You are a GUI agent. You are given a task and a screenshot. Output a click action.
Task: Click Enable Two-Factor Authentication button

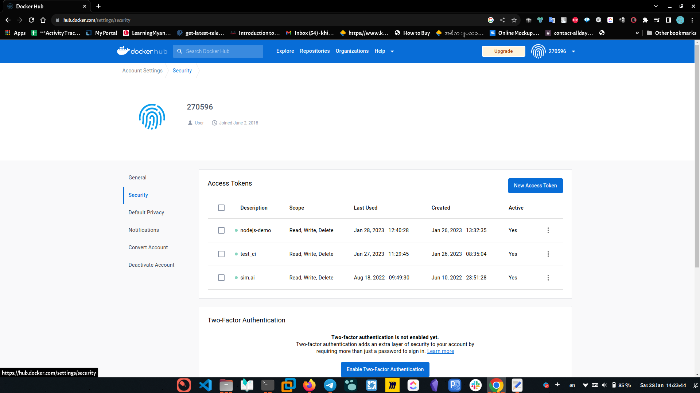coord(385,369)
